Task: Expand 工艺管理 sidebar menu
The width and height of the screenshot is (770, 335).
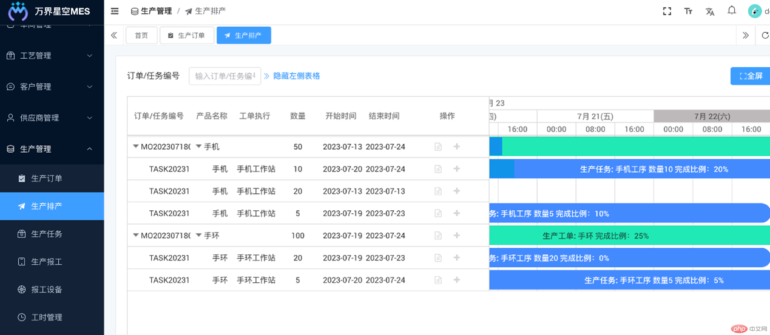Action: 52,56
